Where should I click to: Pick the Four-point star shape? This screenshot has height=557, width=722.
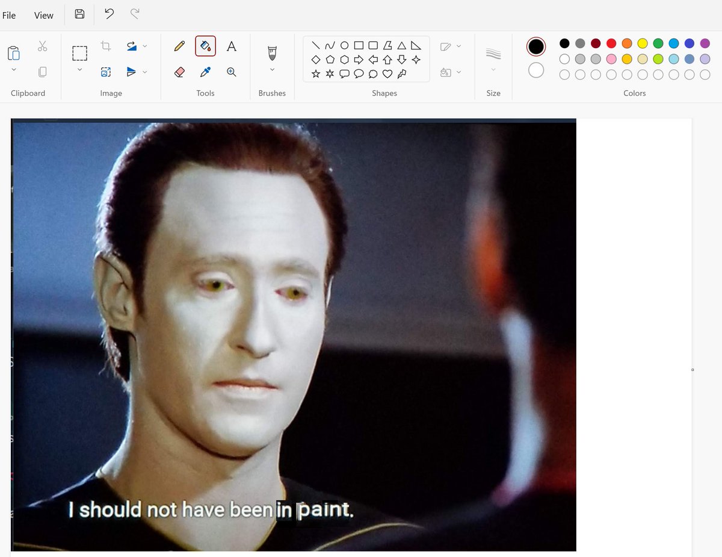416,60
